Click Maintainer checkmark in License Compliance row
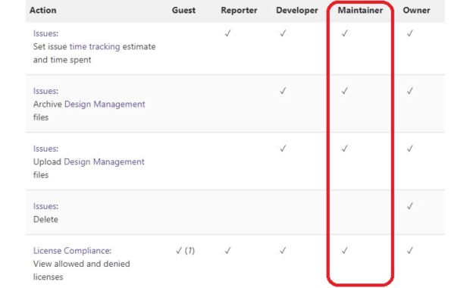This screenshot has width=470, height=288. [345, 250]
